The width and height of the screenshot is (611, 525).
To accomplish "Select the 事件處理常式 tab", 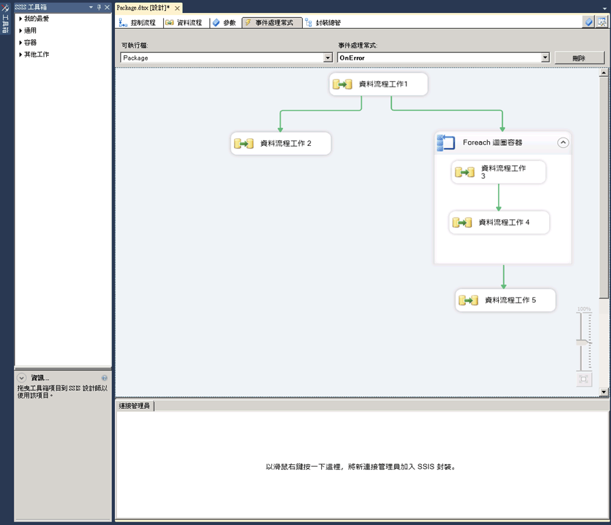I will pyautogui.click(x=272, y=23).
